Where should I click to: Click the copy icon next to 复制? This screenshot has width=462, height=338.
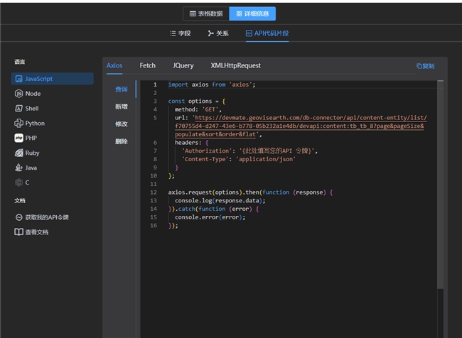[419, 66]
